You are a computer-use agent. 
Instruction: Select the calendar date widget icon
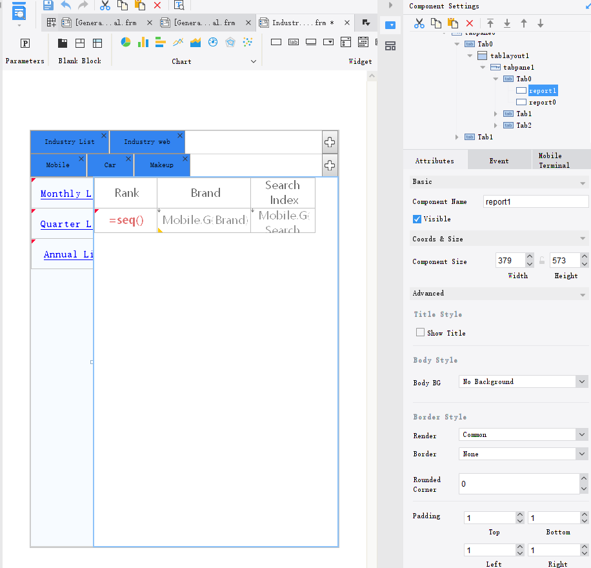click(363, 42)
